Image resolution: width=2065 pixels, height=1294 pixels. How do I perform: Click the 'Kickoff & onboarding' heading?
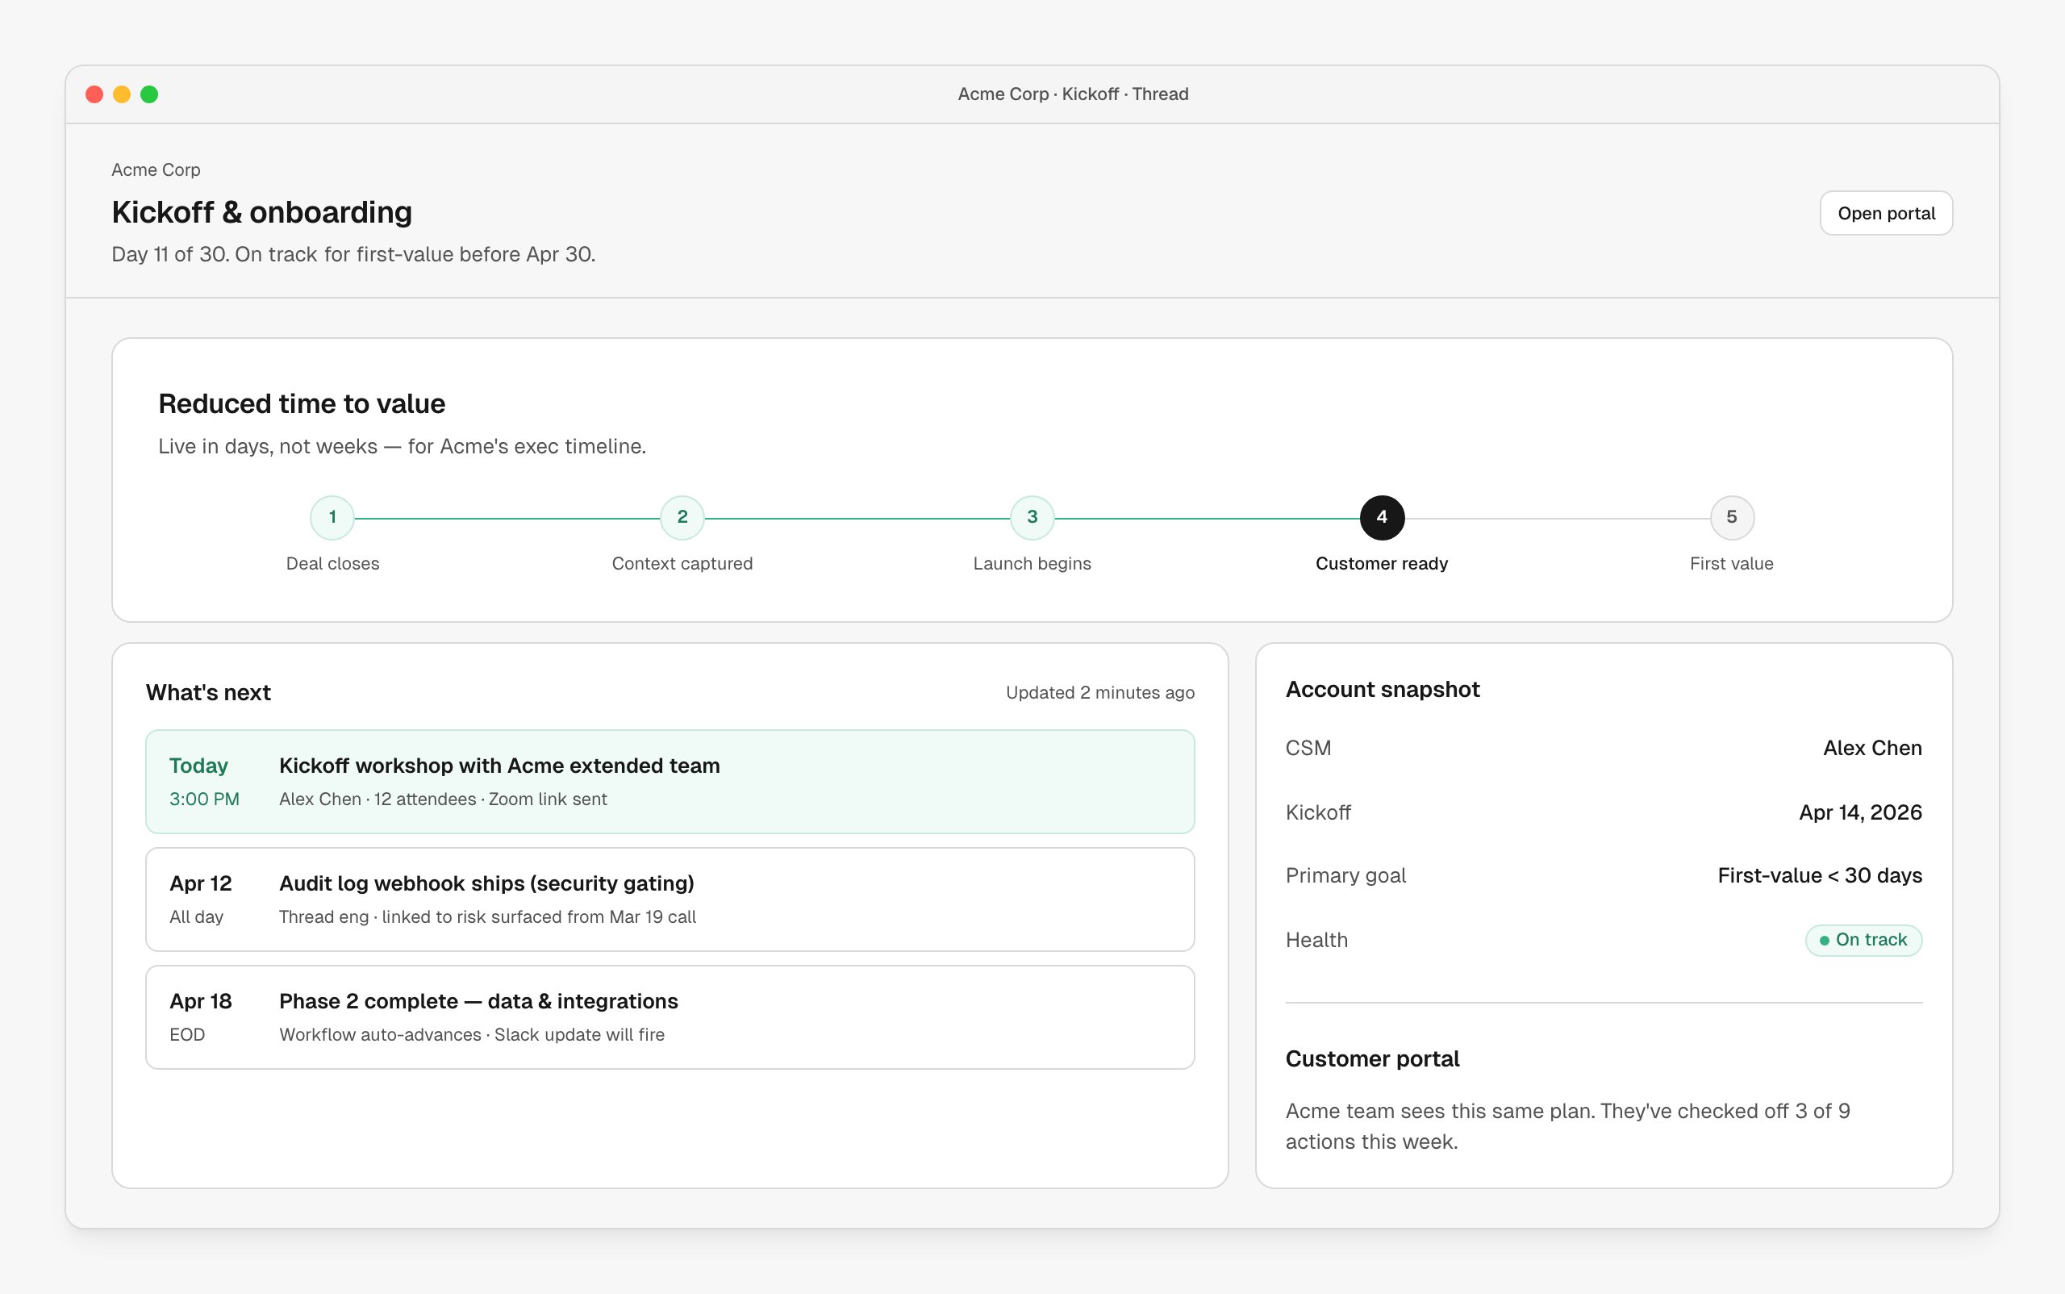[262, 212]
